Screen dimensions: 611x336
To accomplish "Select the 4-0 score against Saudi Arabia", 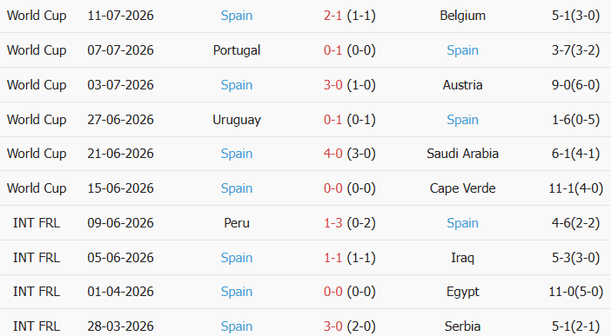I will 332,154.
